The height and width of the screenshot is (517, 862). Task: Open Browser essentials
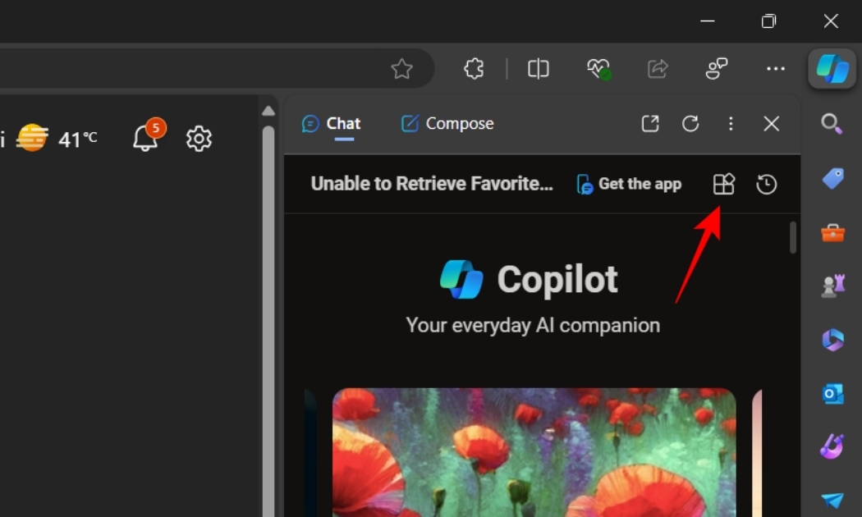[599, 69]
